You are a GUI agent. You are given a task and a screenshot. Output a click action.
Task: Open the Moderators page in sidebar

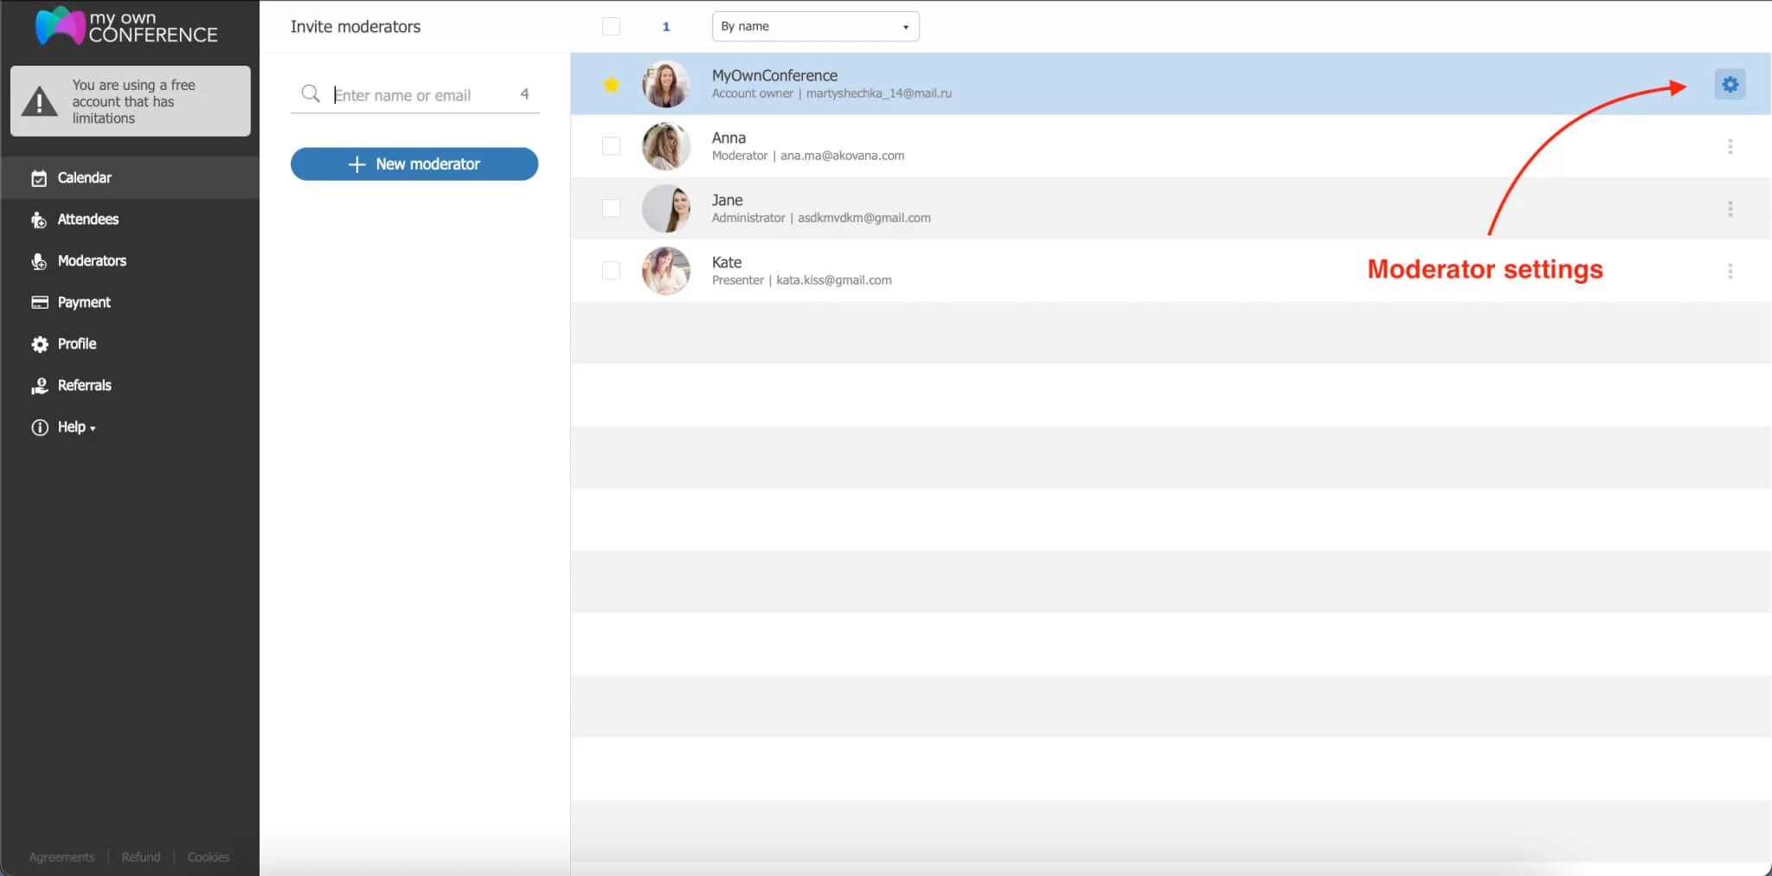[x=91, y=261]
